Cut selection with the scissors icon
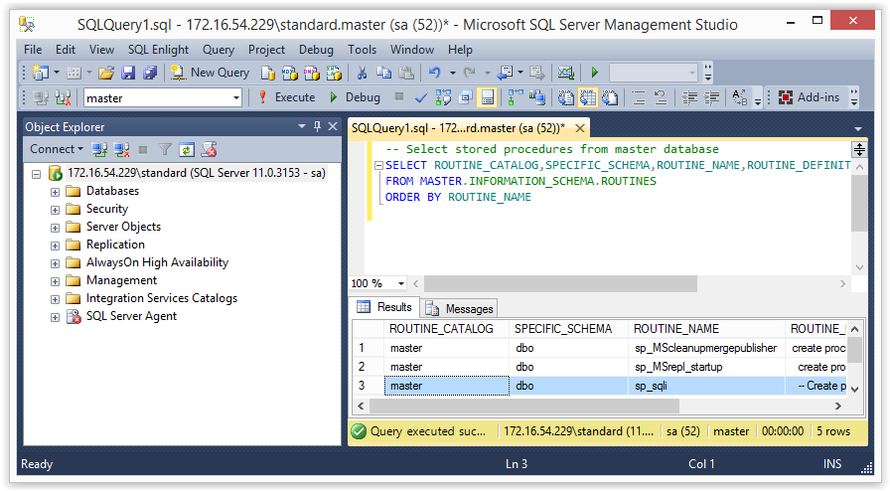890x491 pixels. 362,73
